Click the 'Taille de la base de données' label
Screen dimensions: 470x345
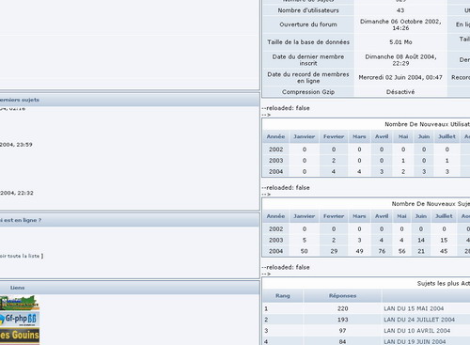tap(308, 42)
